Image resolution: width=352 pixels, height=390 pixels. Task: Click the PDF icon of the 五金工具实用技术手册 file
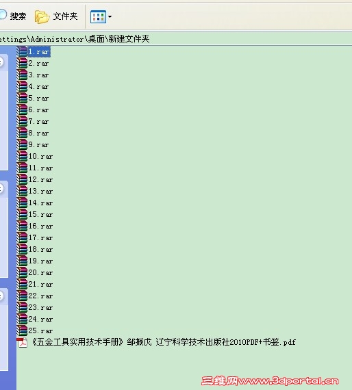point(22,343)
